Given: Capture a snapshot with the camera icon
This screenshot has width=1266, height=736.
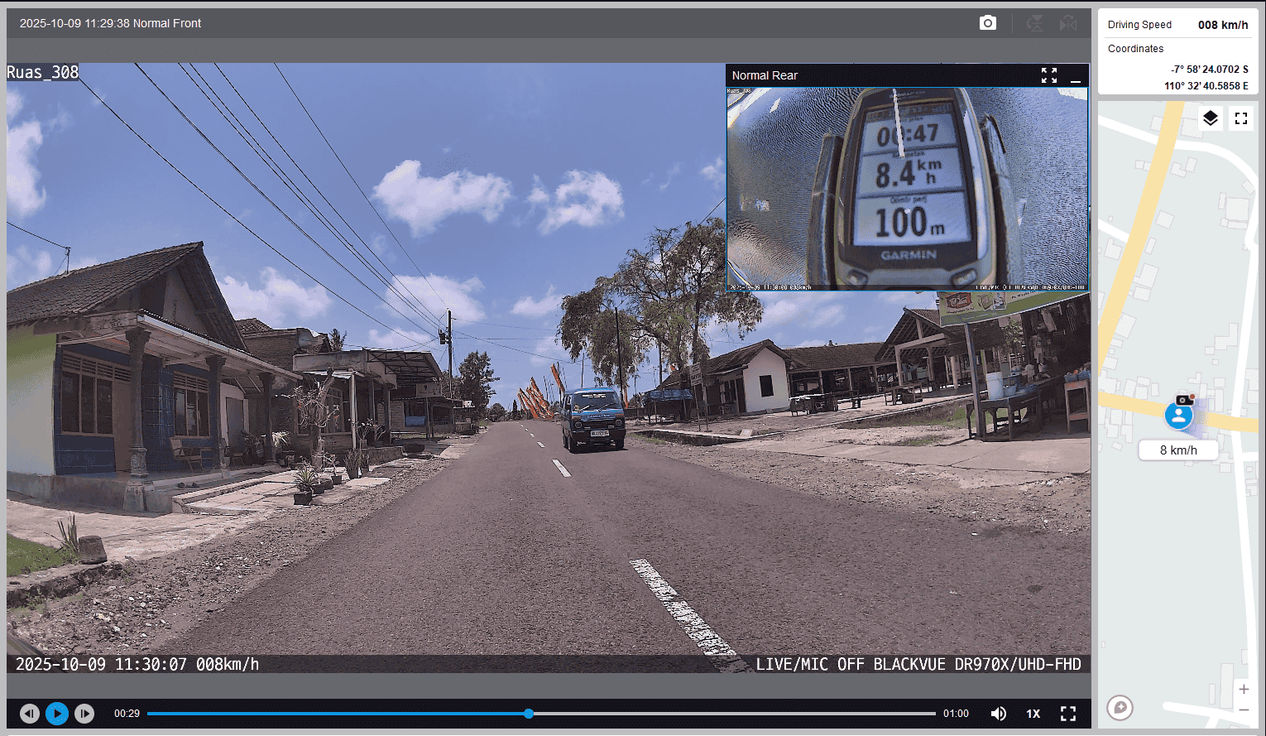Looking at the screenshot, I should (x=987, y=23).
